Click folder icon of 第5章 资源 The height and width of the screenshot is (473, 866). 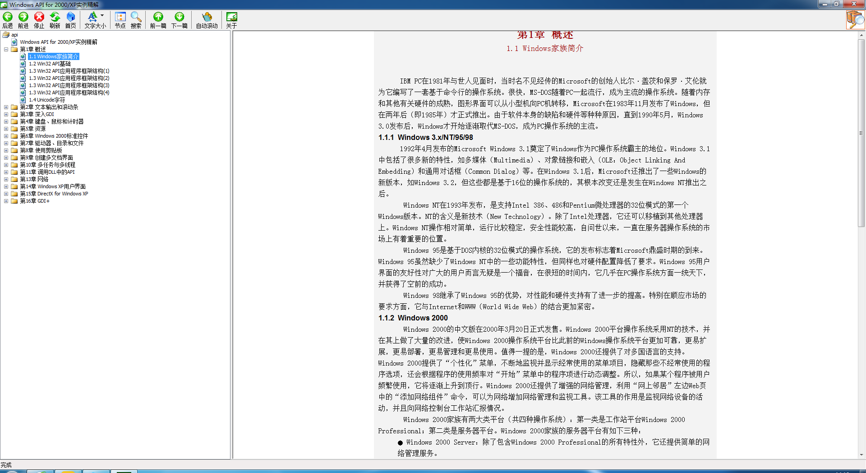[14, 129]
